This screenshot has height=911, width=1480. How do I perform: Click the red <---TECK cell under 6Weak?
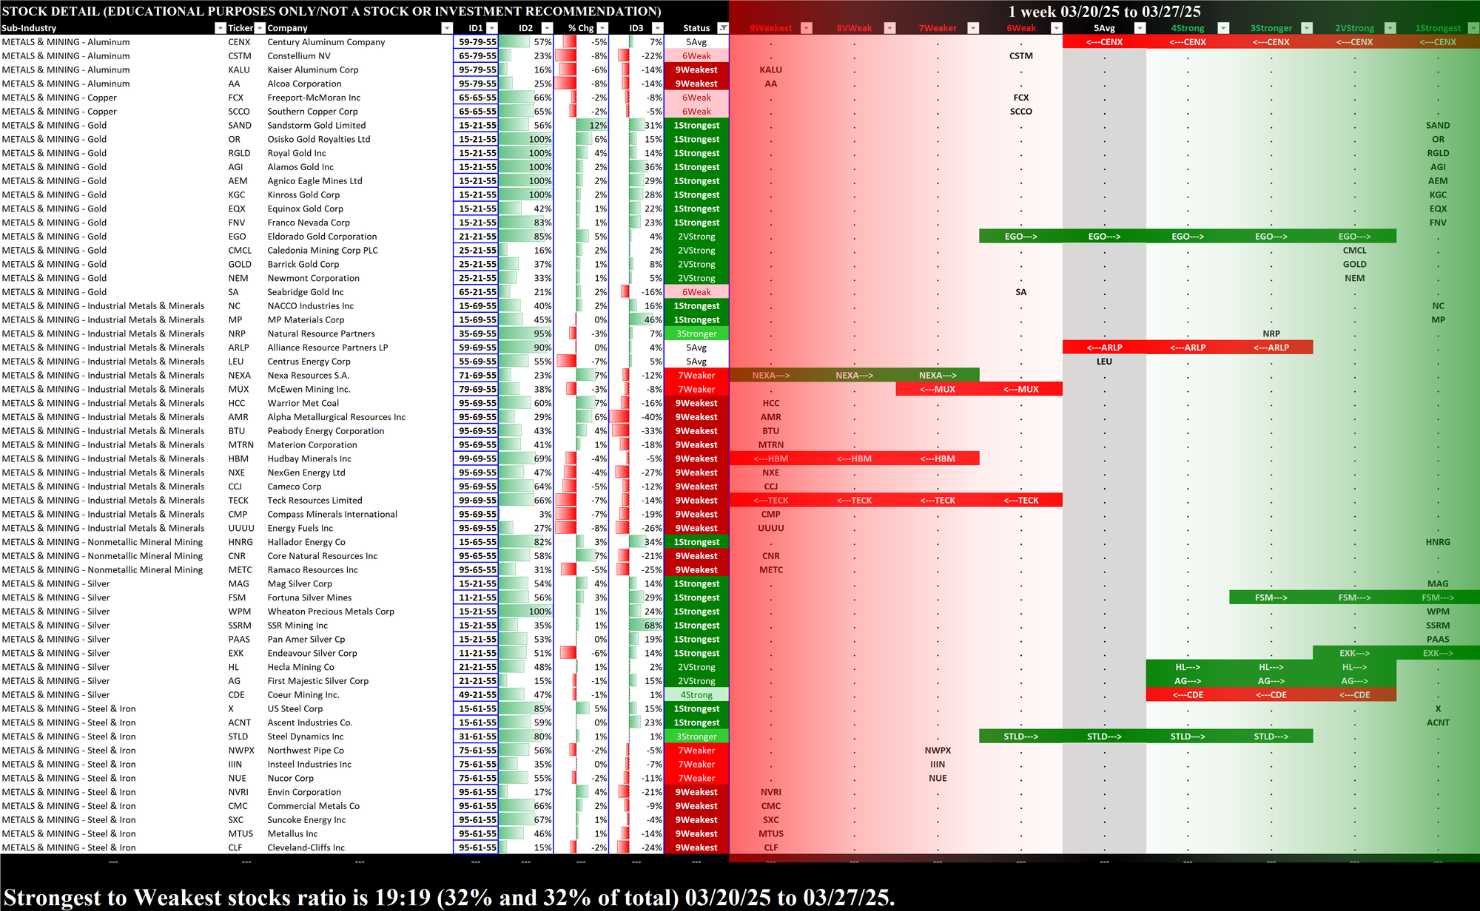click(x=1021, y=501)
